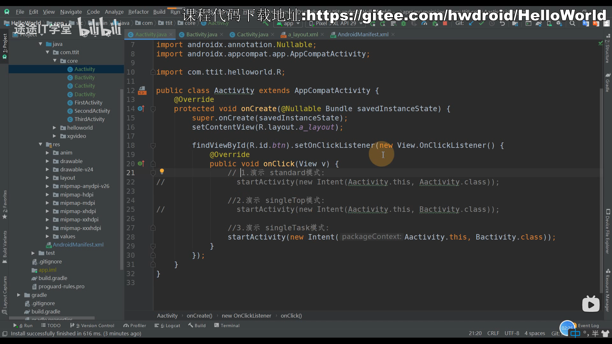
Task: Open SDK Manager from the toolbar icon
Action: (x=559, y=23)
